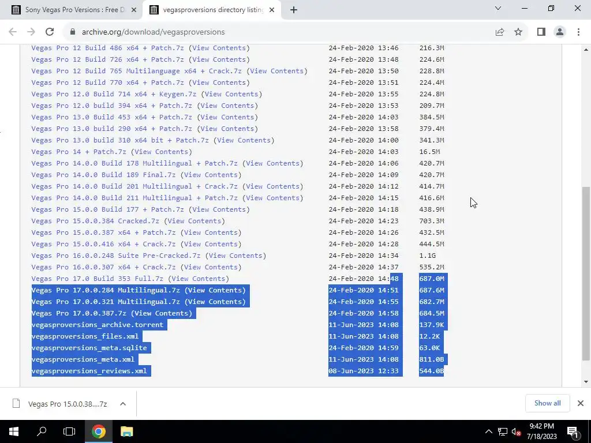Close the Sony Vegas Pro Versions tab
591x443 pixels.
point(134,10)
